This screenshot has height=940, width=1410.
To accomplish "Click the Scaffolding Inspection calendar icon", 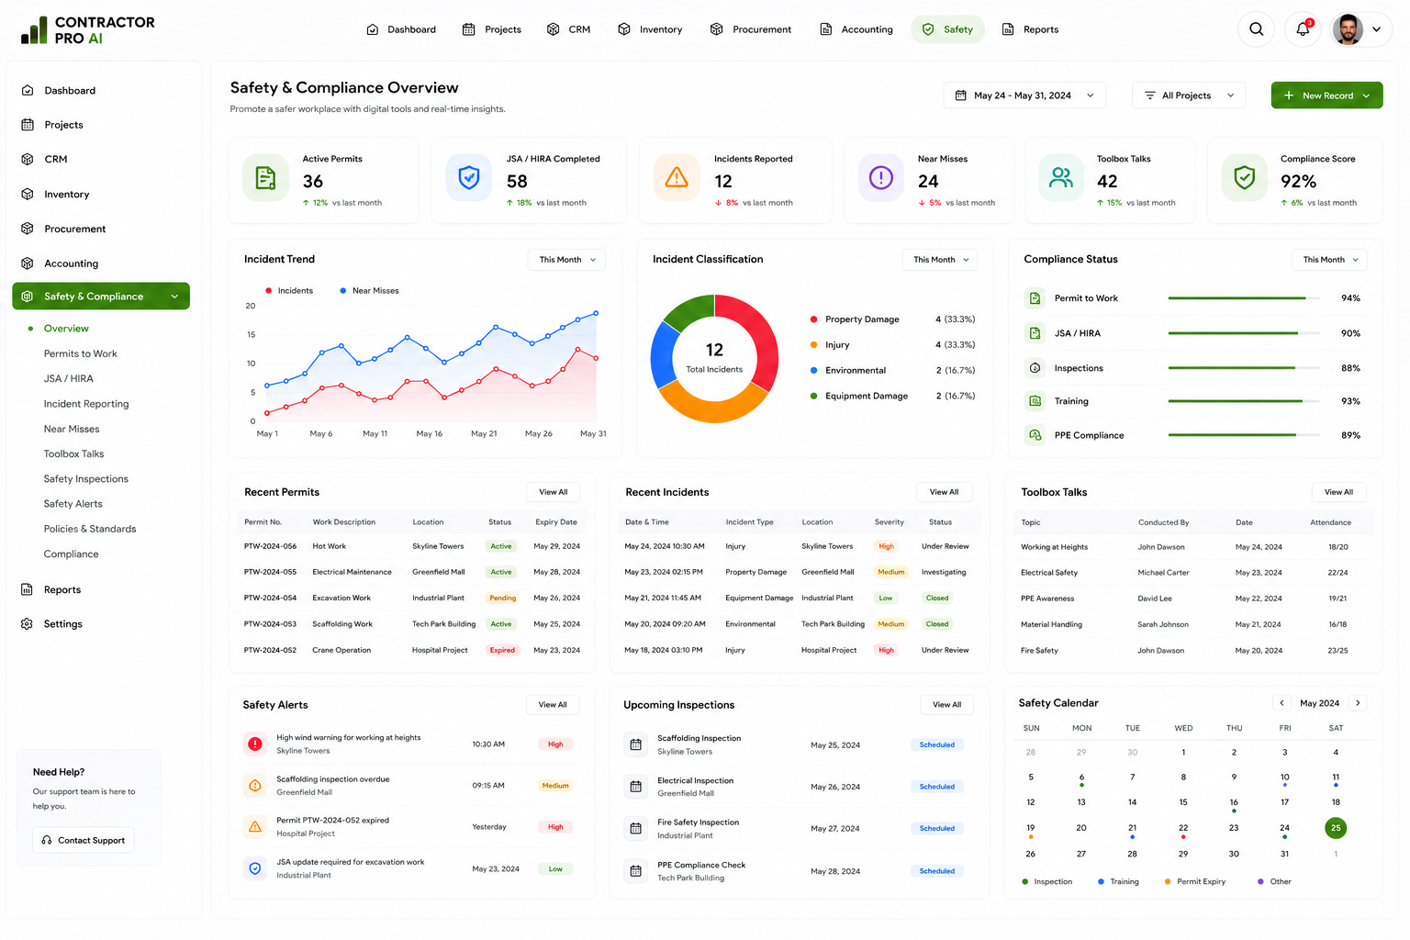I will coord(635,744).
